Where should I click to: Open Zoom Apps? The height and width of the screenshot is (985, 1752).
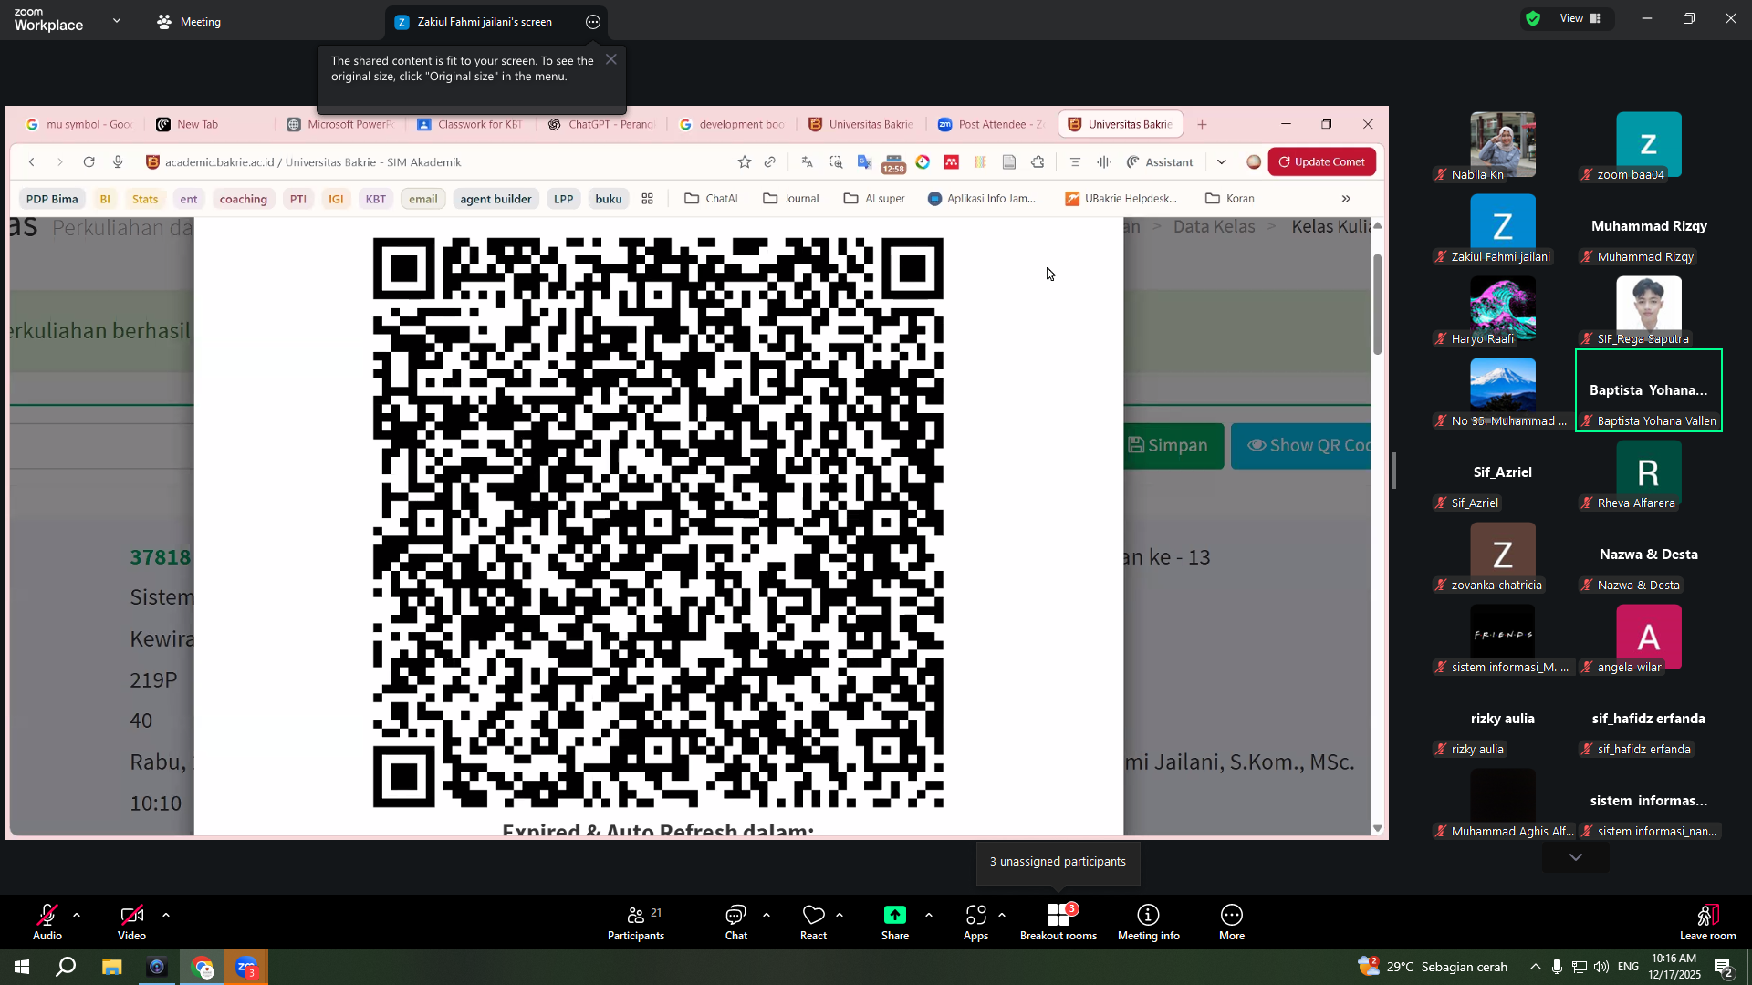click(x=975, y=922)
